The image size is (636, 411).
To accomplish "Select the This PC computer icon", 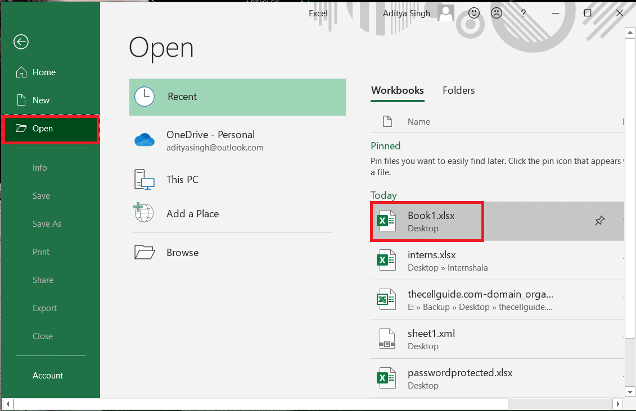I will (145, 179).
